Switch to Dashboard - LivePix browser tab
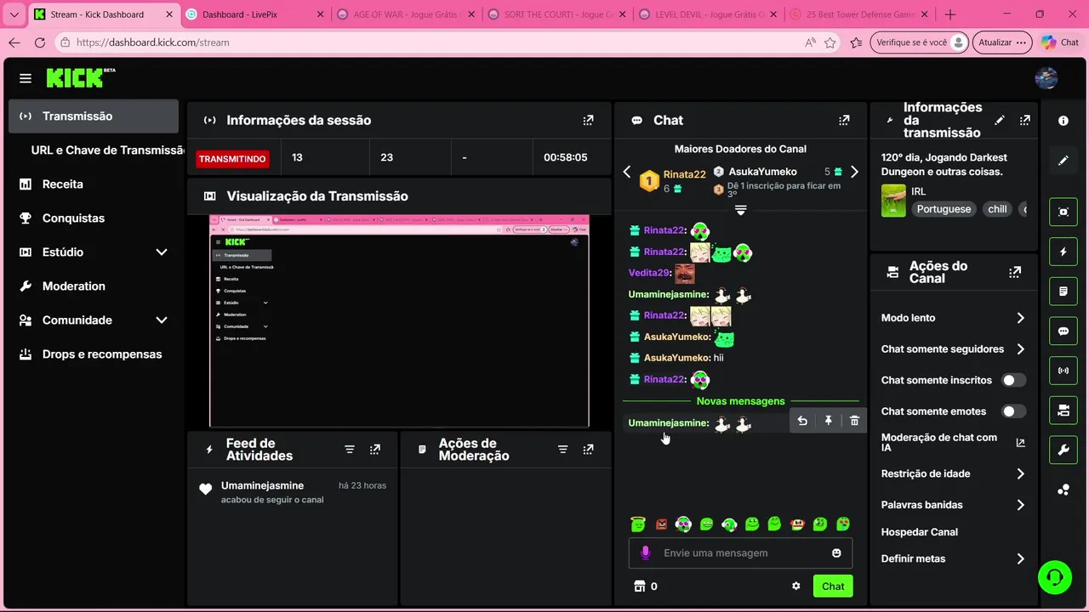1089x612 pixels. 255,14
